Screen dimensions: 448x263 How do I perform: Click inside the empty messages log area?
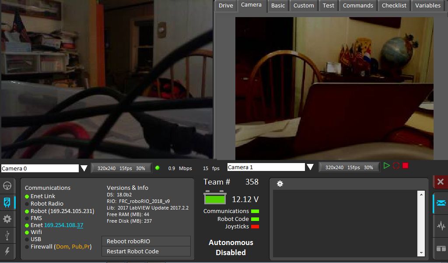pyautogui.click(x=345, y=223)
